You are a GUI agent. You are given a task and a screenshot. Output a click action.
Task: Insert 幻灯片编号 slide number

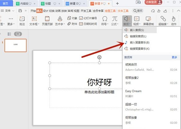[88, 18]
